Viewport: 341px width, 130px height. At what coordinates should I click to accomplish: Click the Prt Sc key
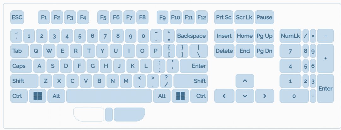point(224,17)
